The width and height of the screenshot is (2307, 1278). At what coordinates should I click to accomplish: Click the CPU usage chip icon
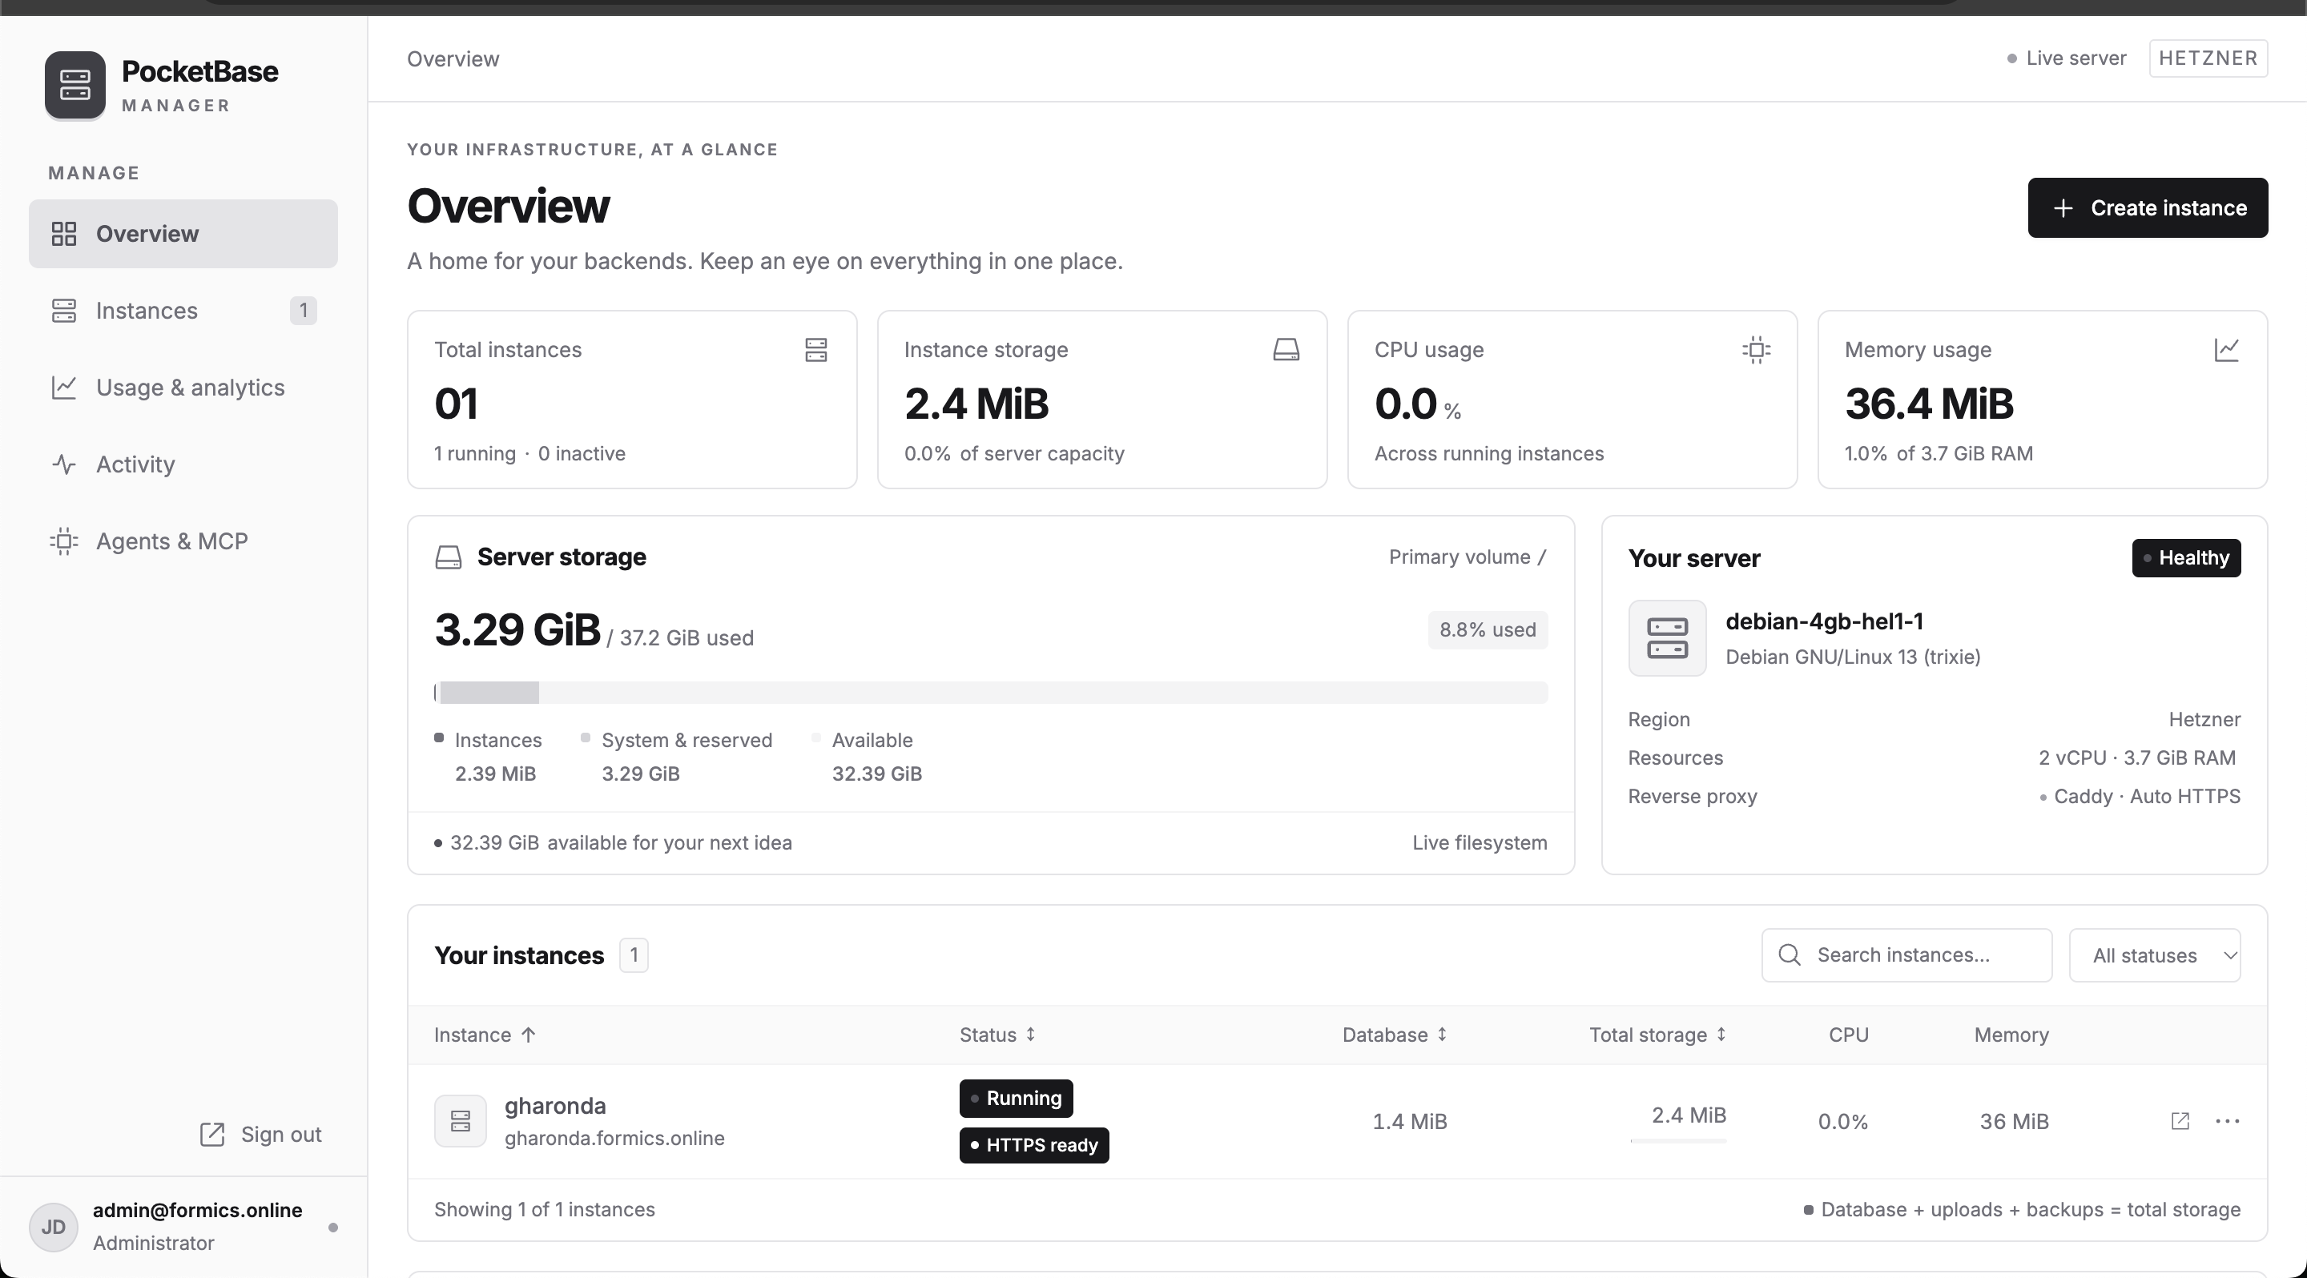click(1756, 350)
